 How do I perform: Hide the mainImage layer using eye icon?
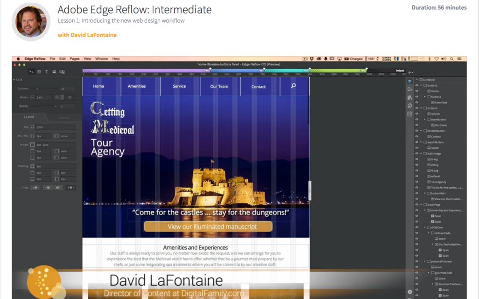[416, 154]
